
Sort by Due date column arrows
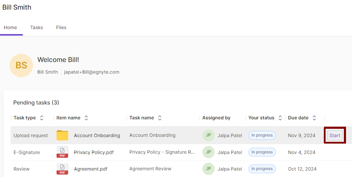(314, 118)
